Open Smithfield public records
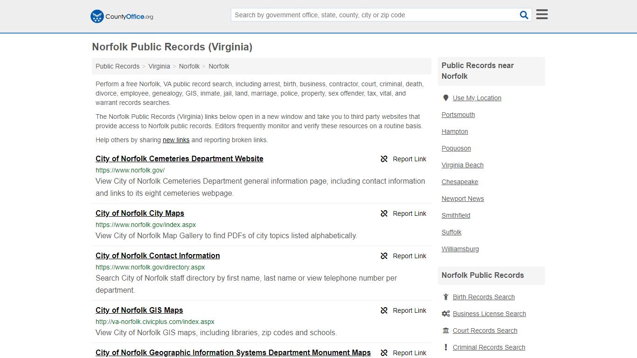 click(x=456, y=215)
